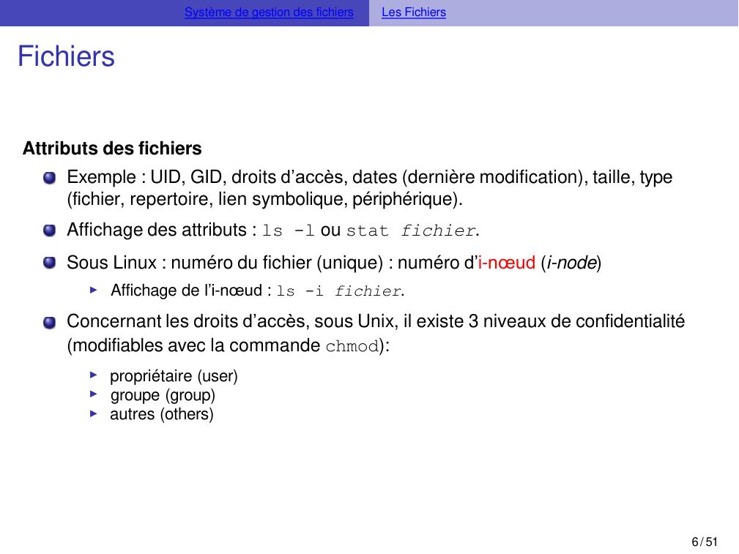Image resolution: width=739 pixels, height=554 pixels.
Task: Click the triangle bullet before "propriétaire (user)"
Action: (x=93, y=375)
